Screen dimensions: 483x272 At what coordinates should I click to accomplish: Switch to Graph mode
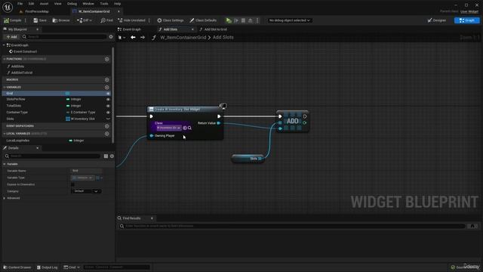tap(466, 20)
